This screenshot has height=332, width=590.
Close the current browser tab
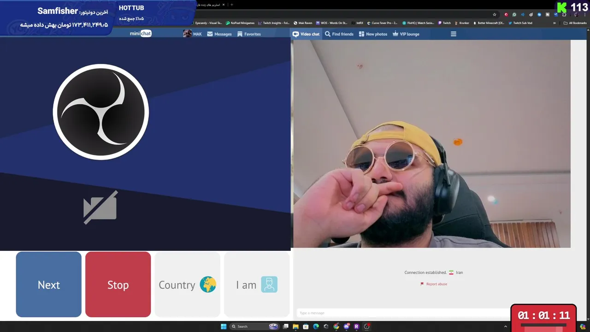(x=224, y=5)
